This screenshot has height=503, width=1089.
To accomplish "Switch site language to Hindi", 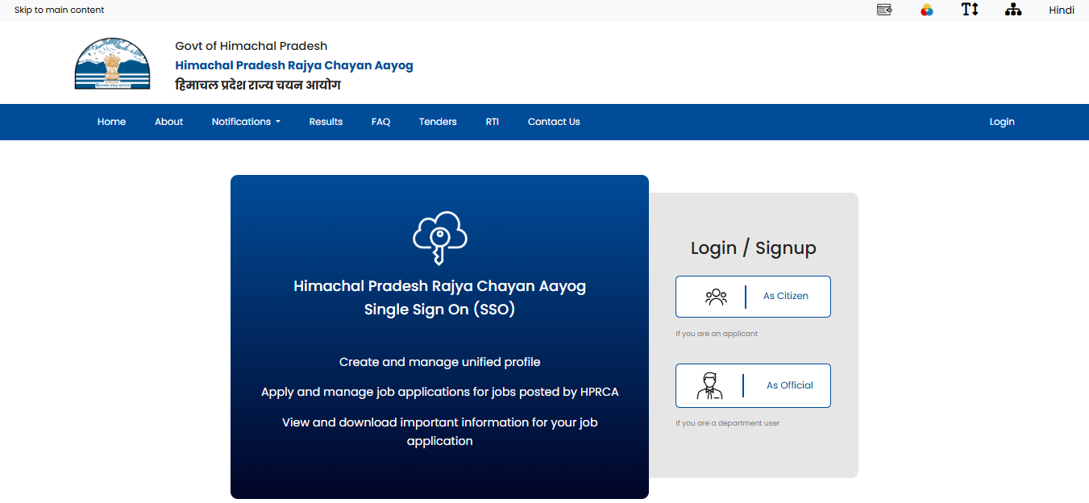I will pyautogui.click(x=1062, y=10).
